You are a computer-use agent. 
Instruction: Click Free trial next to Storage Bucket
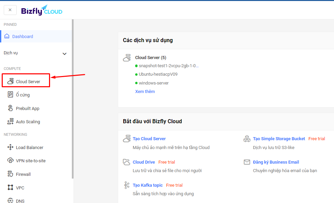click(x=317, y=139)
